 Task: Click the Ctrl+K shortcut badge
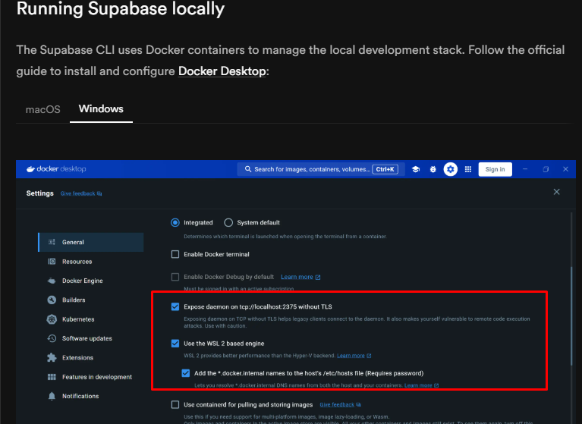tap(385, 169)
